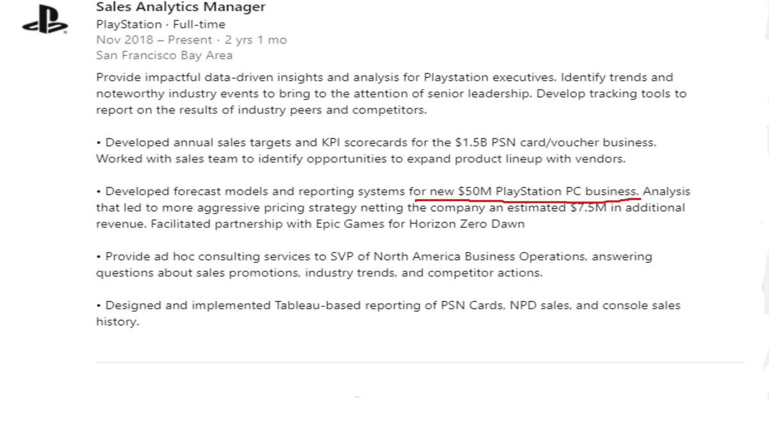Click the PlayStation company name
Screen dimensions: 769x432
[129, 24]
